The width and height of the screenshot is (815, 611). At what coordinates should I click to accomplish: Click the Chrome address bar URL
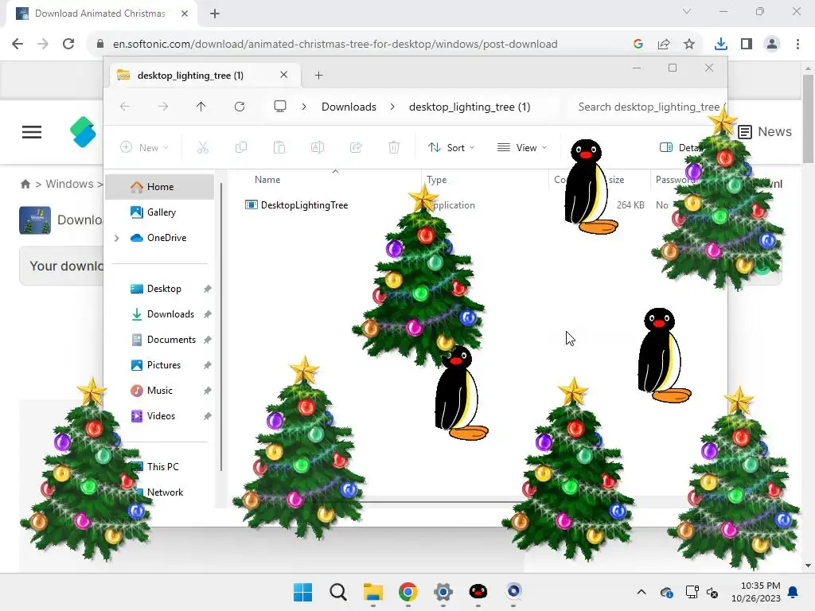(335, 45)
